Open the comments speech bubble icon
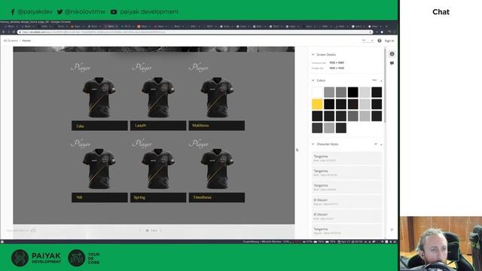Screen dimensions: 482x271 point(392,63)
